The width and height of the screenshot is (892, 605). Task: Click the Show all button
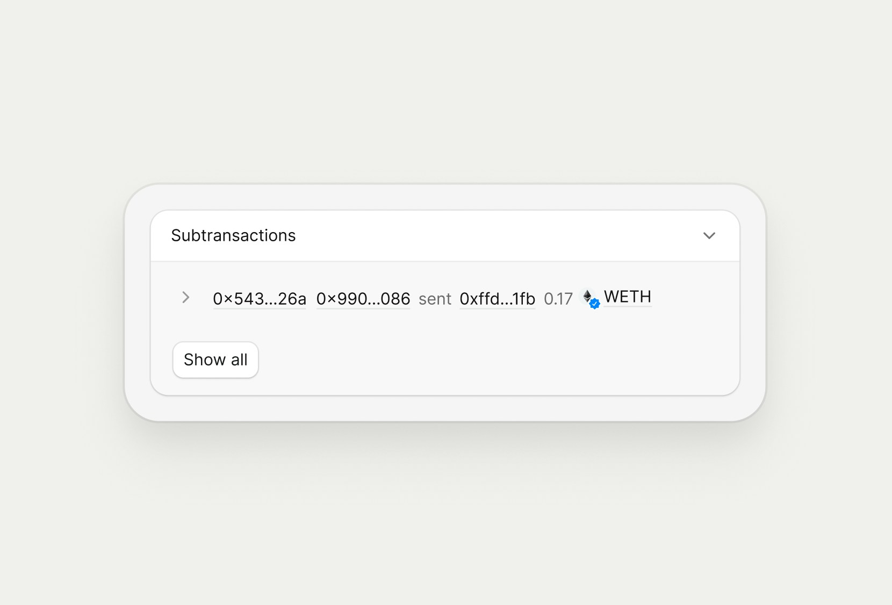[x=215, y=360]
